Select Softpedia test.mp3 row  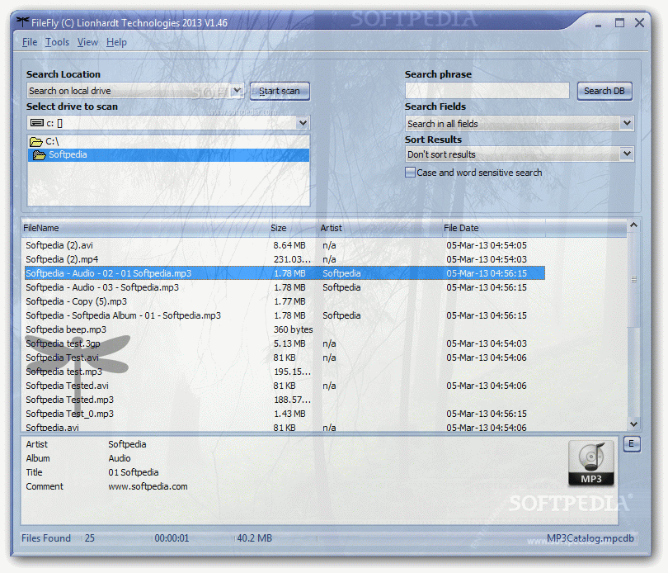285,372
